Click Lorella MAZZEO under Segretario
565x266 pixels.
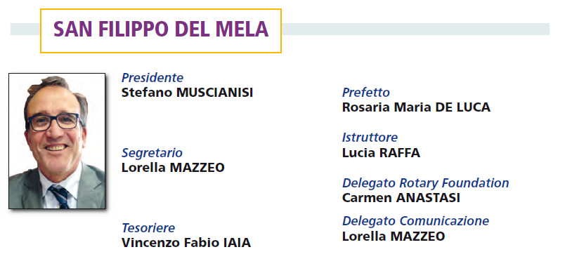click(173, 167)
